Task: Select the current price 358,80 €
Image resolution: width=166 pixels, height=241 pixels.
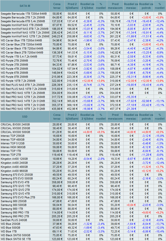Action: 57,182
